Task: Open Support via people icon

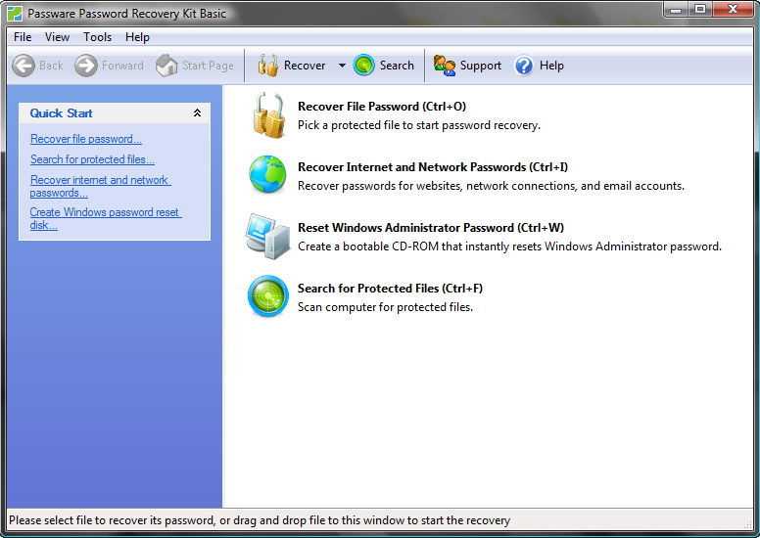Action: tap(444, 66)
